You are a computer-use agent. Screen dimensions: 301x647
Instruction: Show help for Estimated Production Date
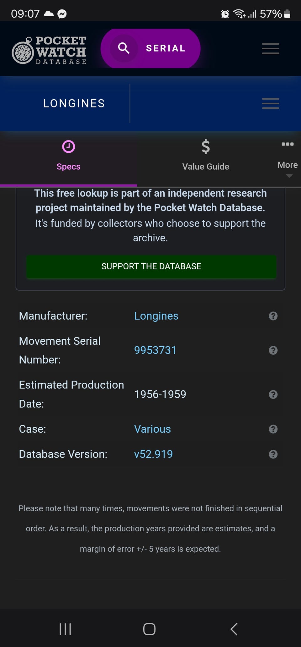tap(273, 394)
